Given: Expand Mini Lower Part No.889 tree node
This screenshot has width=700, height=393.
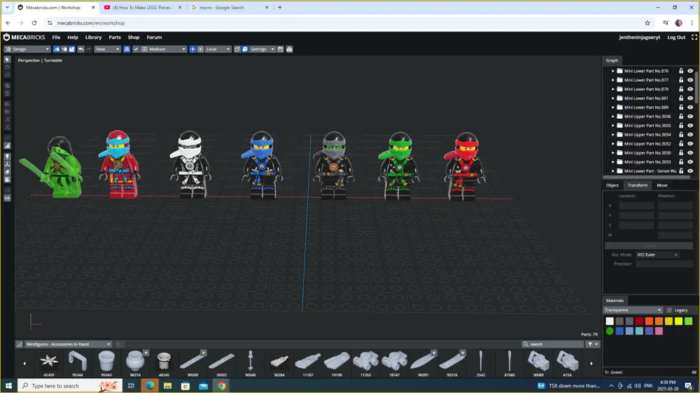Looking at the screenshot, I should coord(613,108).
